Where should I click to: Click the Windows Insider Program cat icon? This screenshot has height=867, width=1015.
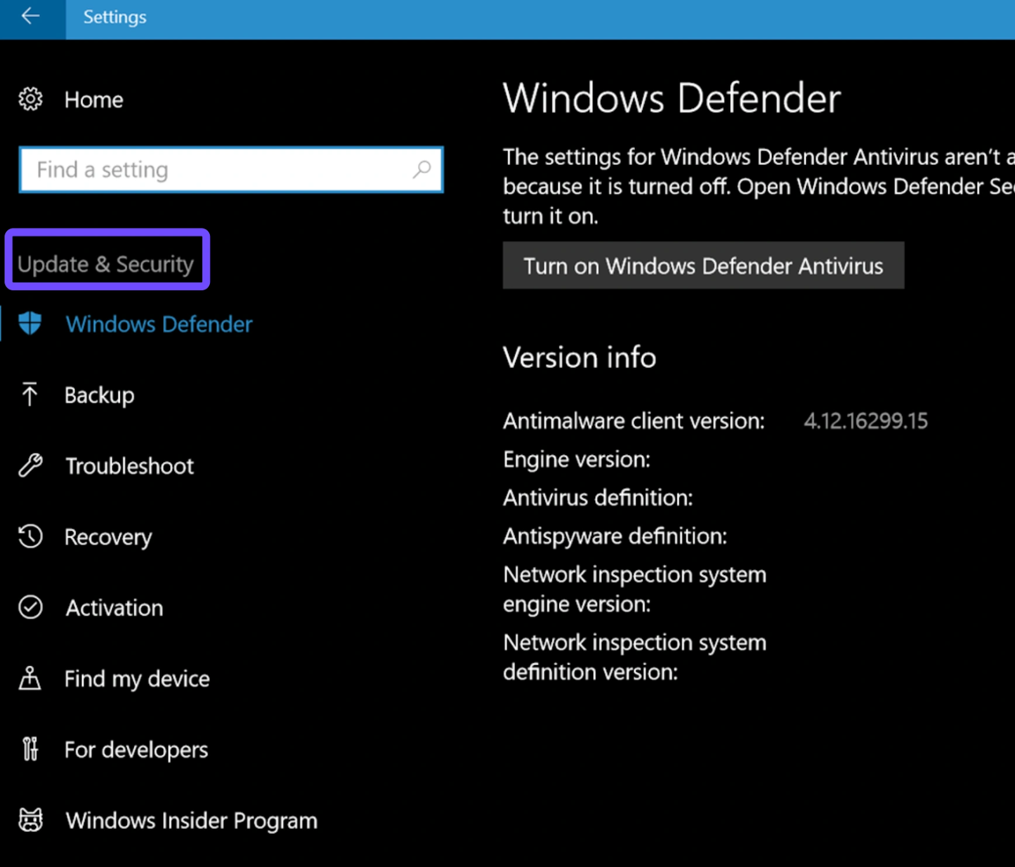[x=30, y=820]
